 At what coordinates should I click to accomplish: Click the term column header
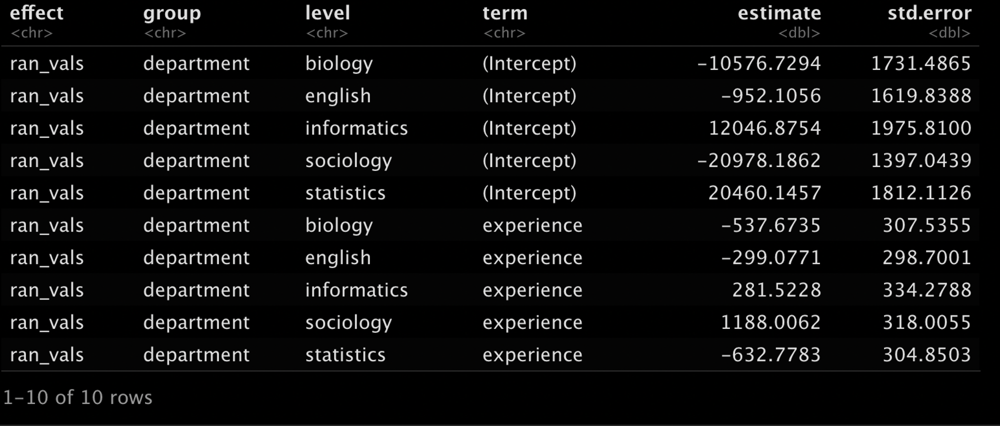(505, 13)
